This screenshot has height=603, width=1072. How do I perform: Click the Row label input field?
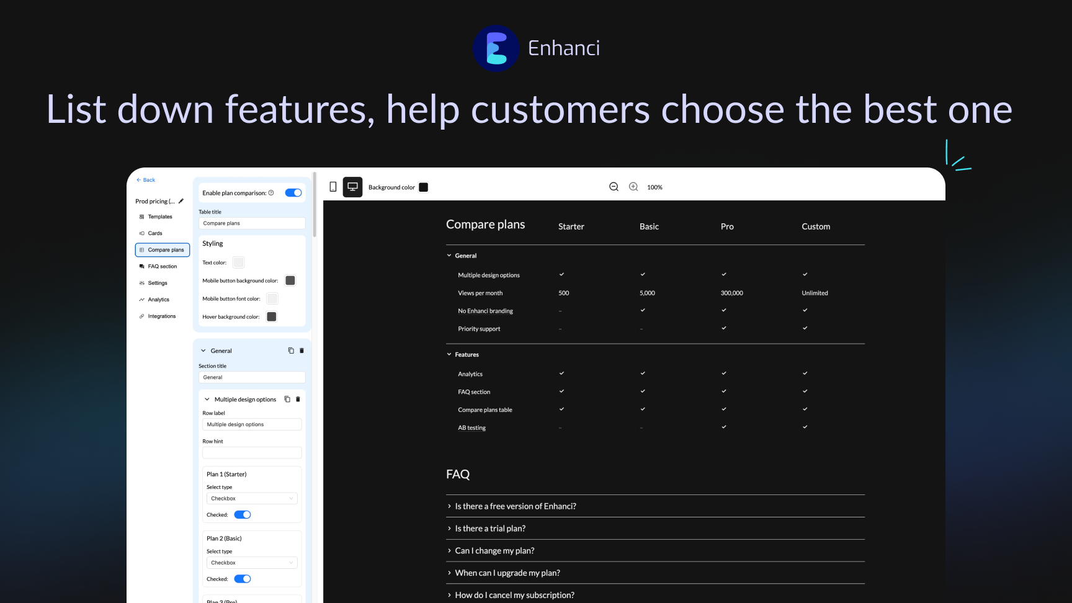252,424
